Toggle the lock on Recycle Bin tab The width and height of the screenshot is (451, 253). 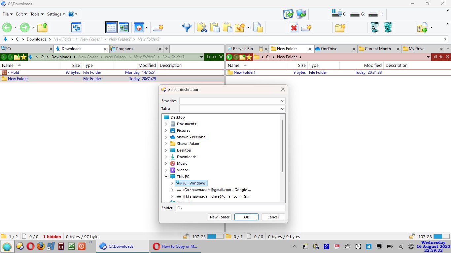[261, 48]
